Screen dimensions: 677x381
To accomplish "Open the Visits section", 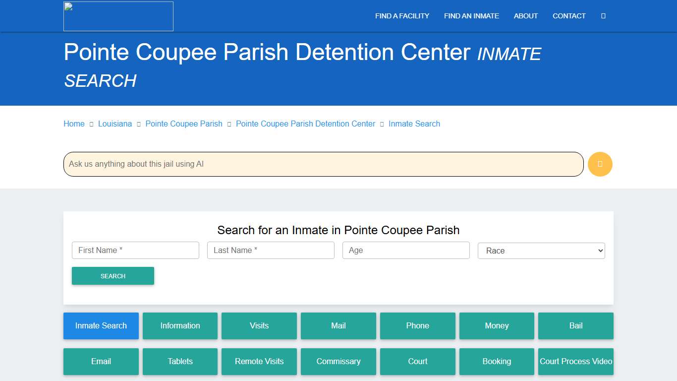I will coord(259,326).
